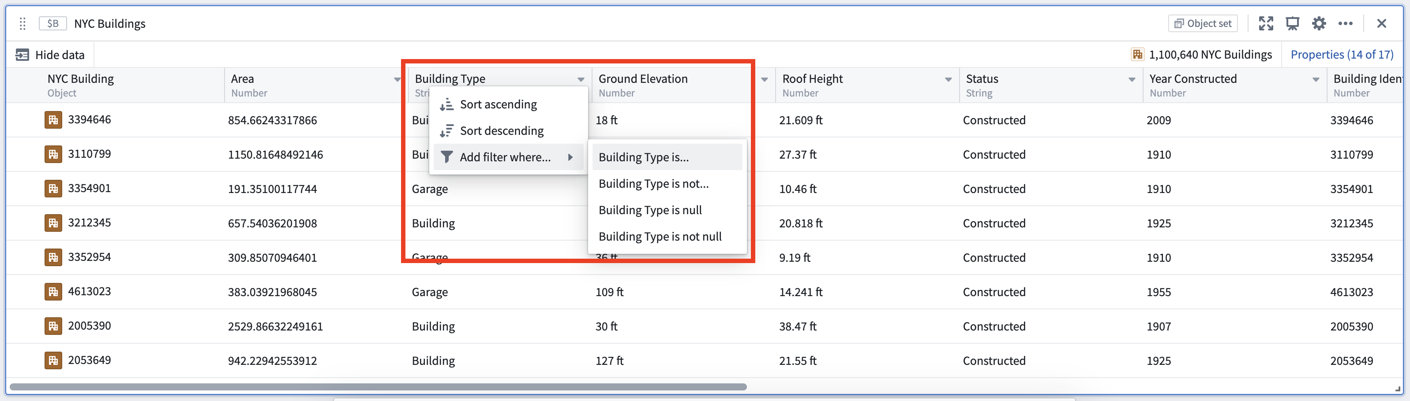Click roof height value 38.47 ft
The width and height of the screenshot is (1410, 401).
(798, 327)
